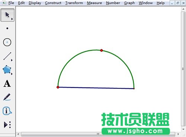The height and width of the screenshot is (137, 186).
Task: Open the Help menu
Action: [x=161, y=3]
